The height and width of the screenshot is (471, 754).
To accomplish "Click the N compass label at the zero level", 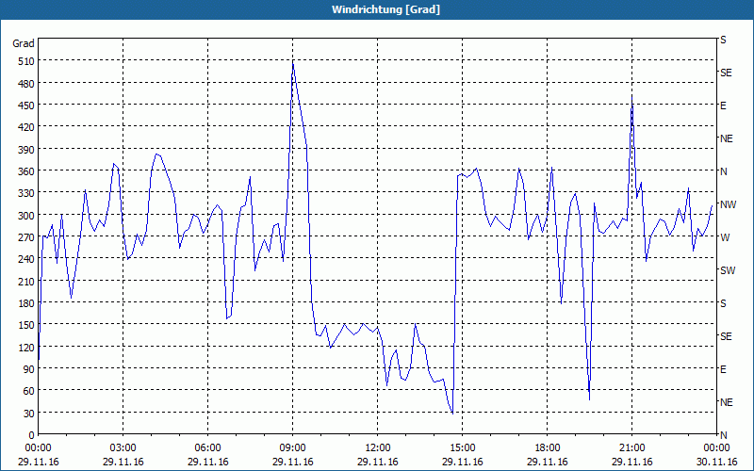I will coord(724,435).
